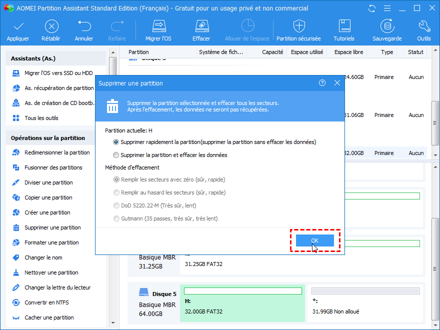Select DoD 5220.22-M wipe method

pos(116,205)
